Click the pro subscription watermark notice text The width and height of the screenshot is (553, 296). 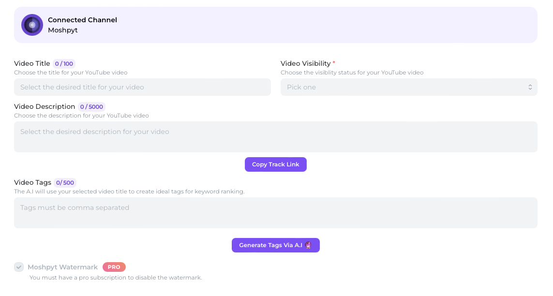point(116,278)
